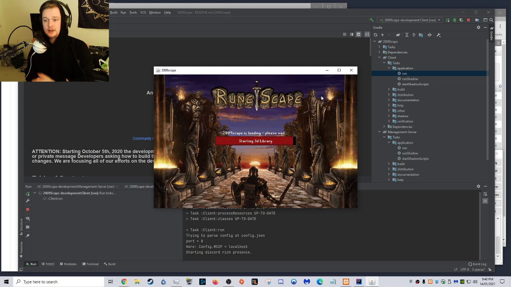Rerun the 2009Scape-development:Client configuration in toolbar
Image resolution: width=511 pixels, height=287 pixels.
[x=448, y=20]
